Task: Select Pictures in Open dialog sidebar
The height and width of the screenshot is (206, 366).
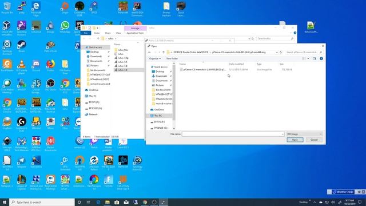Action: click(160, 85)
